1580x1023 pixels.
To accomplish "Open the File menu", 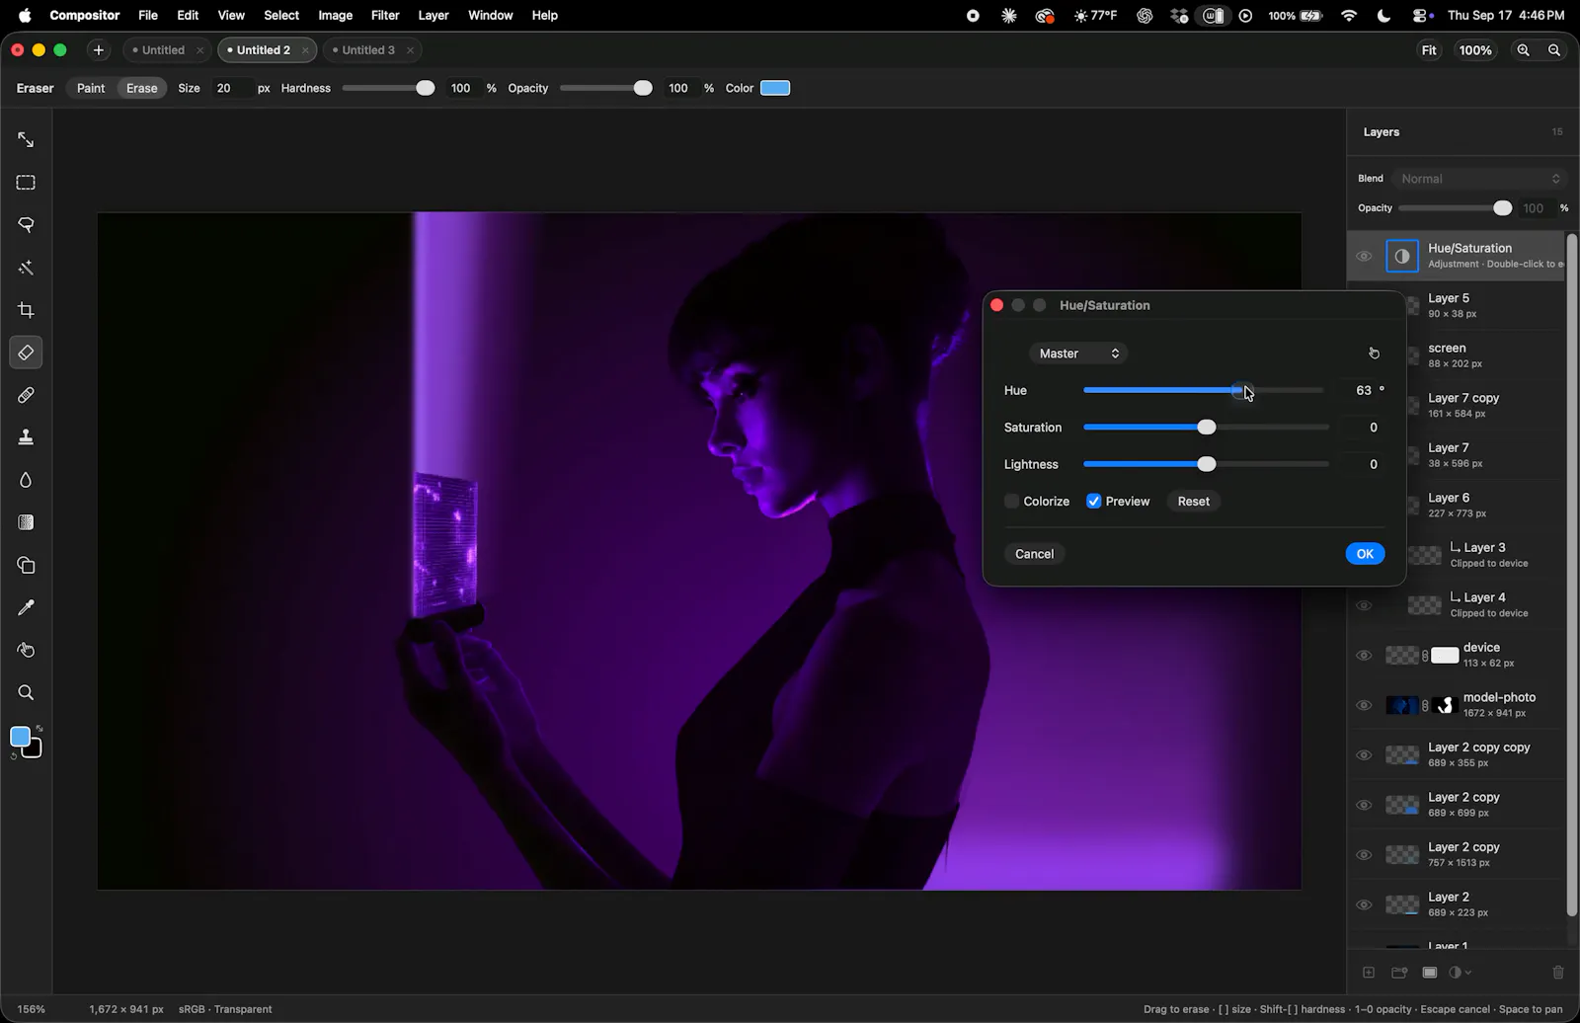I will point(148,16).
